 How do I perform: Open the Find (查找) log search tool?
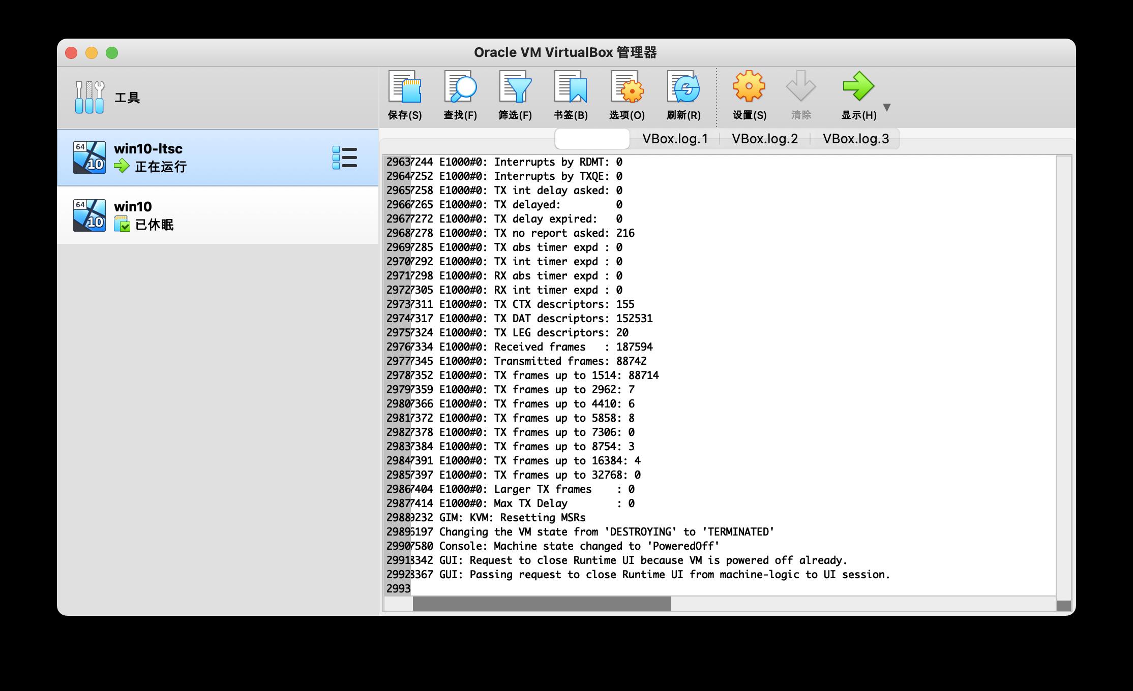pos(460,87)
